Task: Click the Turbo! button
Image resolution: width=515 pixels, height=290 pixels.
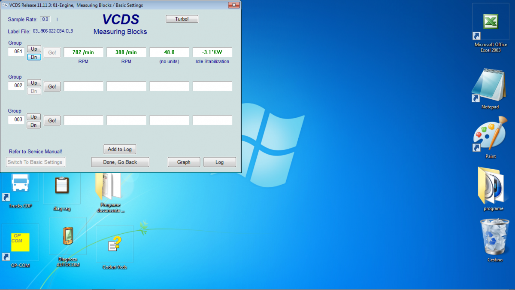Action: coord(182,19)
